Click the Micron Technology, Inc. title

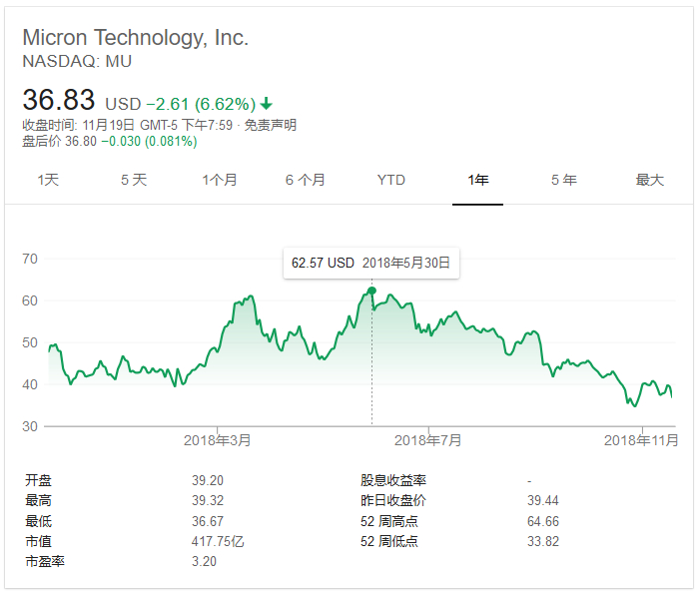[x=136, y=38]
